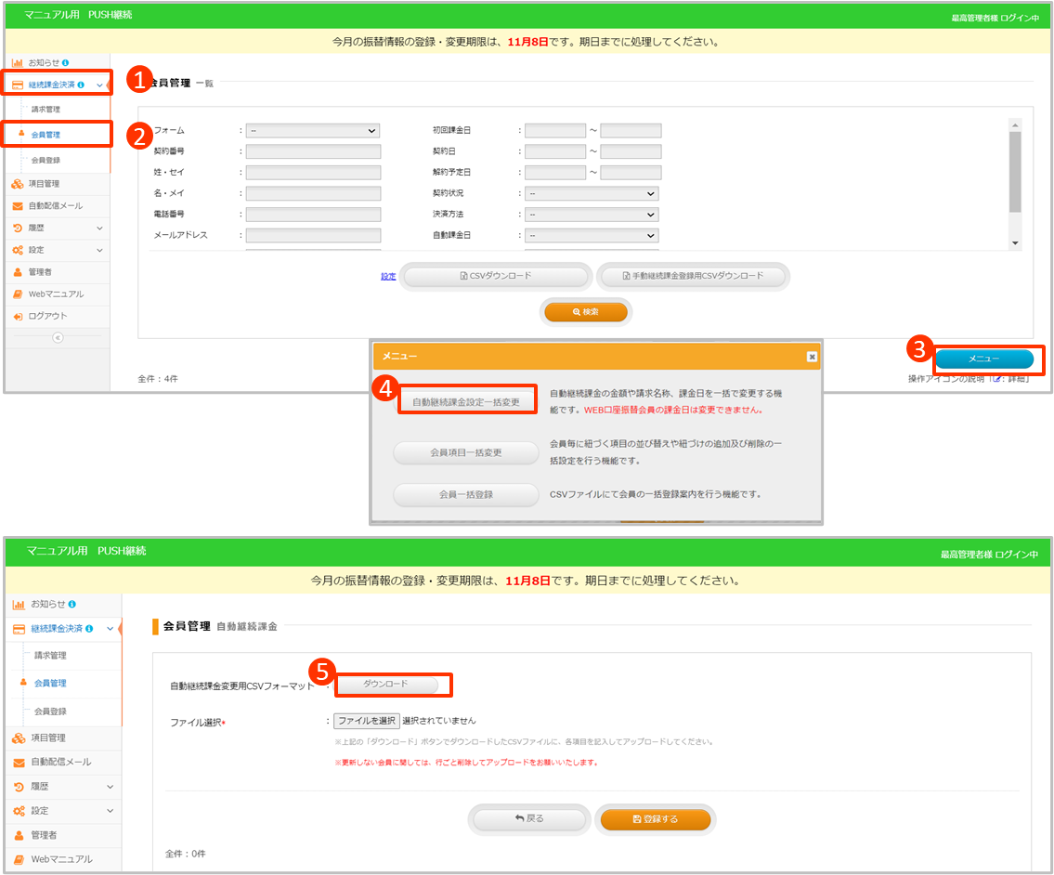Select 会員登録 in the lower sidebar
This screenshot has height=875, width=1054.
[50, 712]
